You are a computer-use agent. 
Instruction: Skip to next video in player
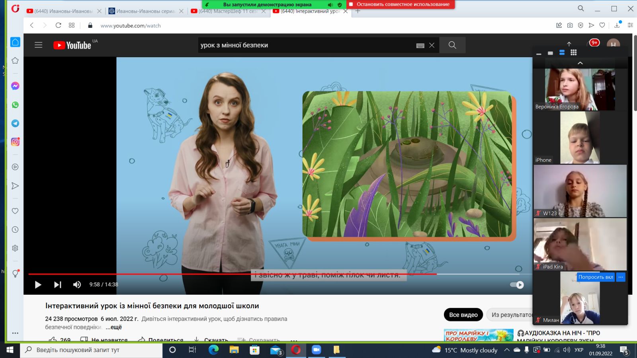click(58, 284)
